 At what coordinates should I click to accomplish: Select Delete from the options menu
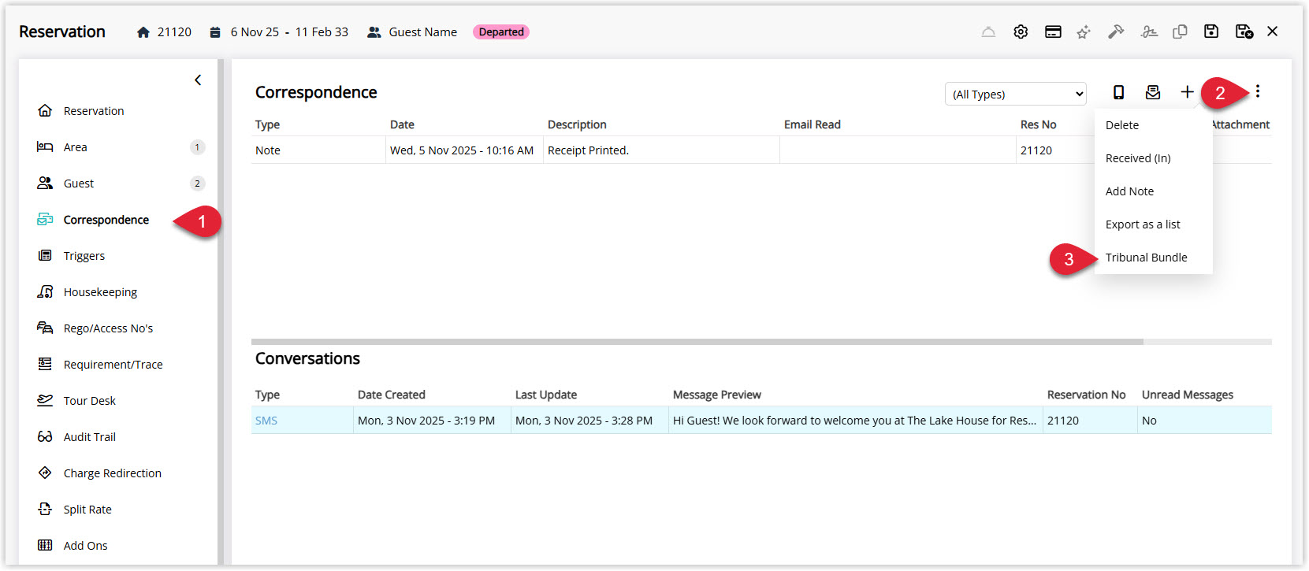pos(1153,125)
